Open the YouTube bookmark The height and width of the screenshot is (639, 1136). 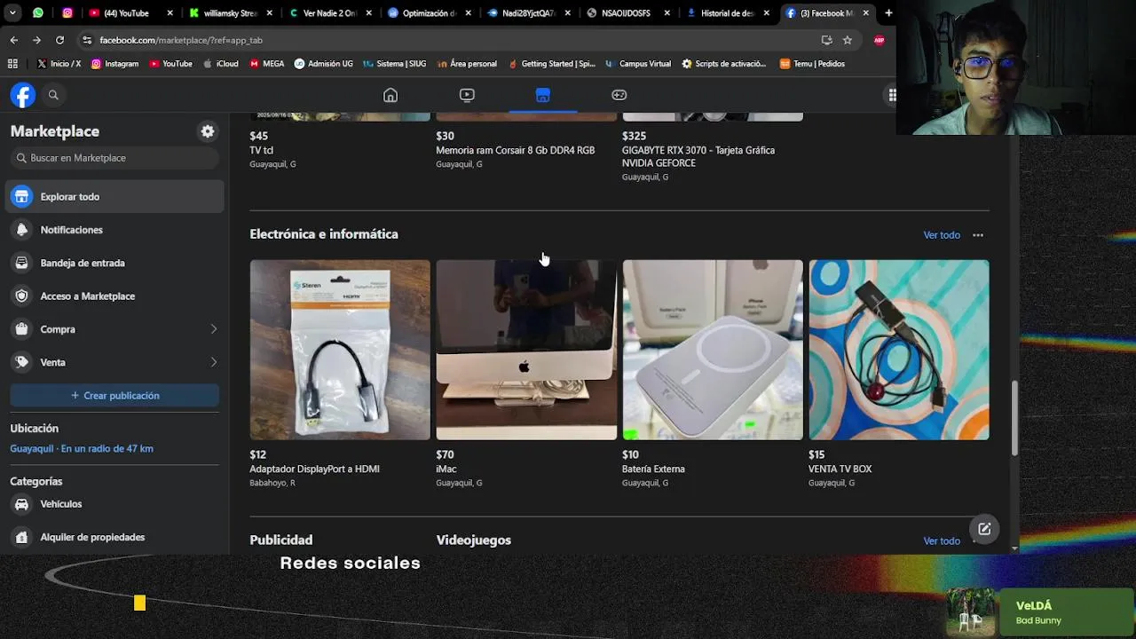[171, 64]
